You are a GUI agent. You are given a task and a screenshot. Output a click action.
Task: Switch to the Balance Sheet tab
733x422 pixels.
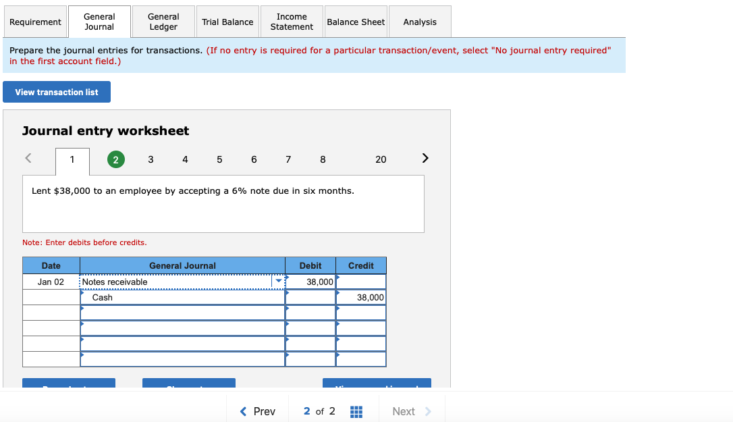pos(356,21)
